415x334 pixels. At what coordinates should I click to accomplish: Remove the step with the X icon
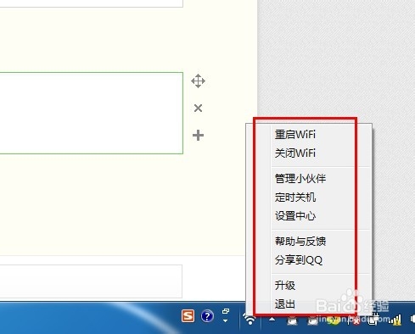click(x=198, y=108)
